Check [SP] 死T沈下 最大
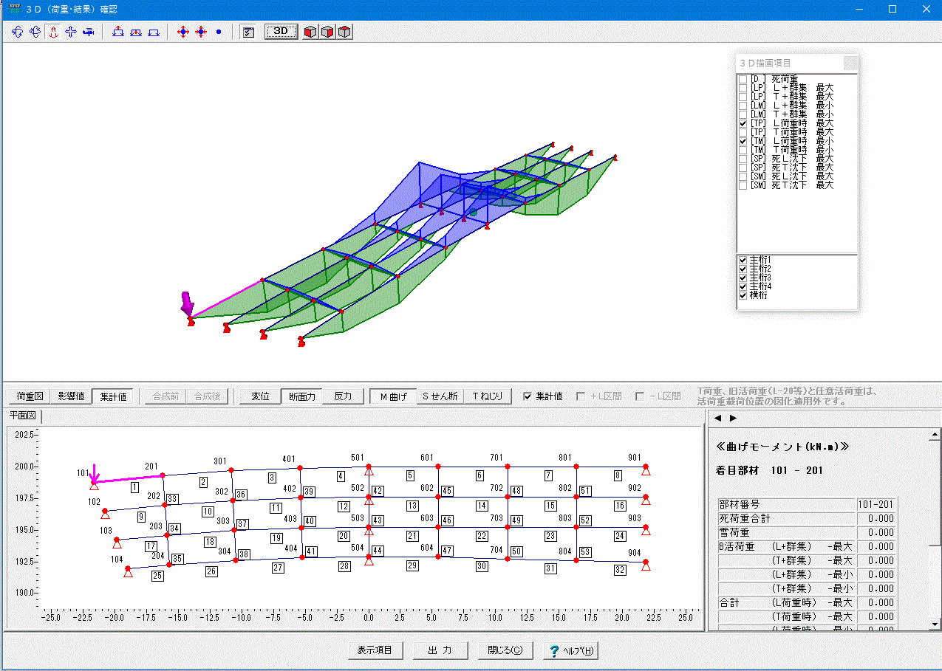 [x=743, y=168]
